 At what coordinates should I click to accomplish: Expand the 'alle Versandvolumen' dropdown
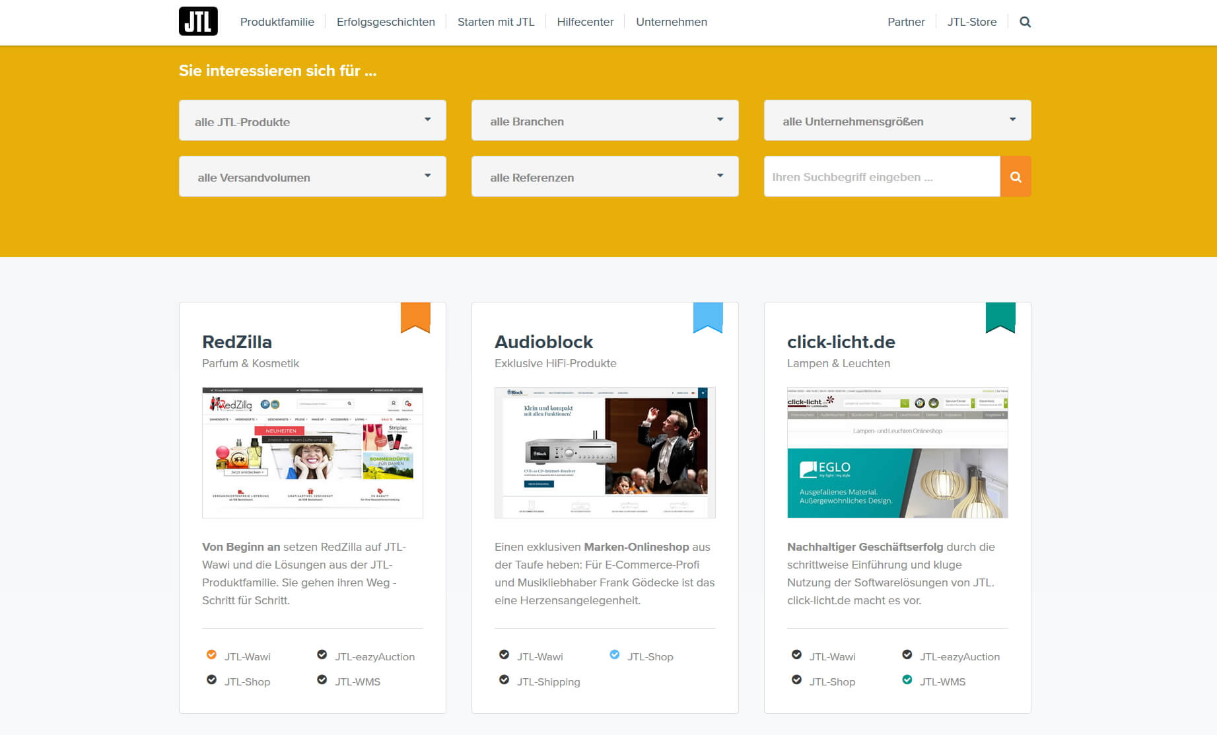tap(312, 176)
